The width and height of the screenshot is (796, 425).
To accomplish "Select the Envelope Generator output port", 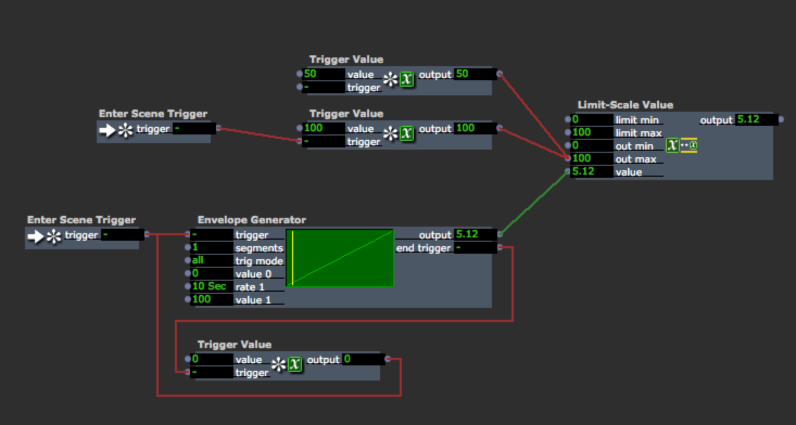I will [x=500, y=234].
